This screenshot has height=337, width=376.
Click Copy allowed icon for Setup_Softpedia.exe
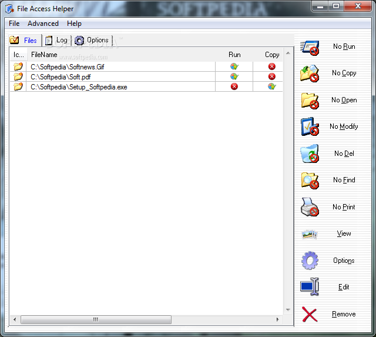(272, 86)
